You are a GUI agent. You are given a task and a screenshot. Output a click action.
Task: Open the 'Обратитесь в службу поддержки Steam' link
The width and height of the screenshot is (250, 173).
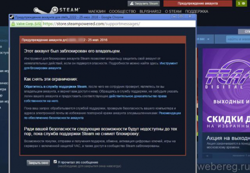55,86
